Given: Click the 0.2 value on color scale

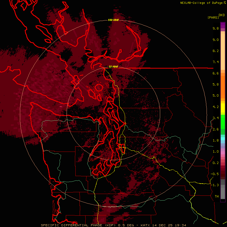Looking at the screenshot, I should pyautogui.click(x=216, y=163).
